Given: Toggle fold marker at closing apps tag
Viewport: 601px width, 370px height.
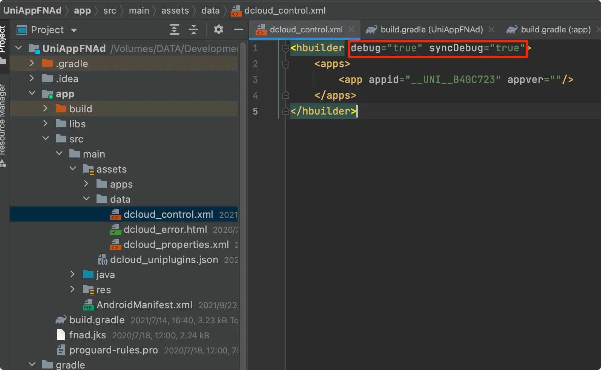Looking at the screenshot, I should 286,95.
